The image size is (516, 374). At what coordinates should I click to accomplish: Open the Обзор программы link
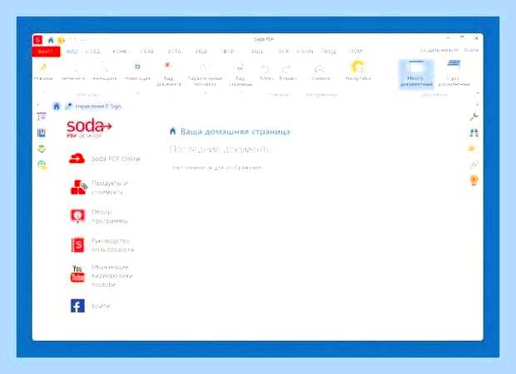click(109, 217)
